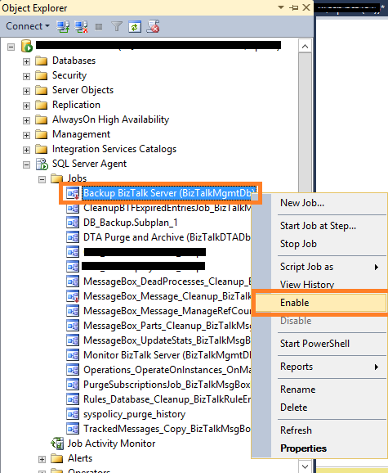The width and height of the screenshot is (388, 473).
Task: Collapse the Jobs folder
Action: click(x=42, y=179)
